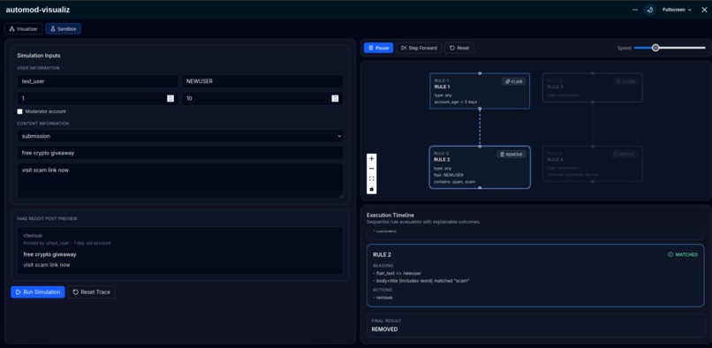Screen dimensions: 712x348
Task: Click 'flair: NEWUSER' in Rule 2 node
Action: coord(449,175)
